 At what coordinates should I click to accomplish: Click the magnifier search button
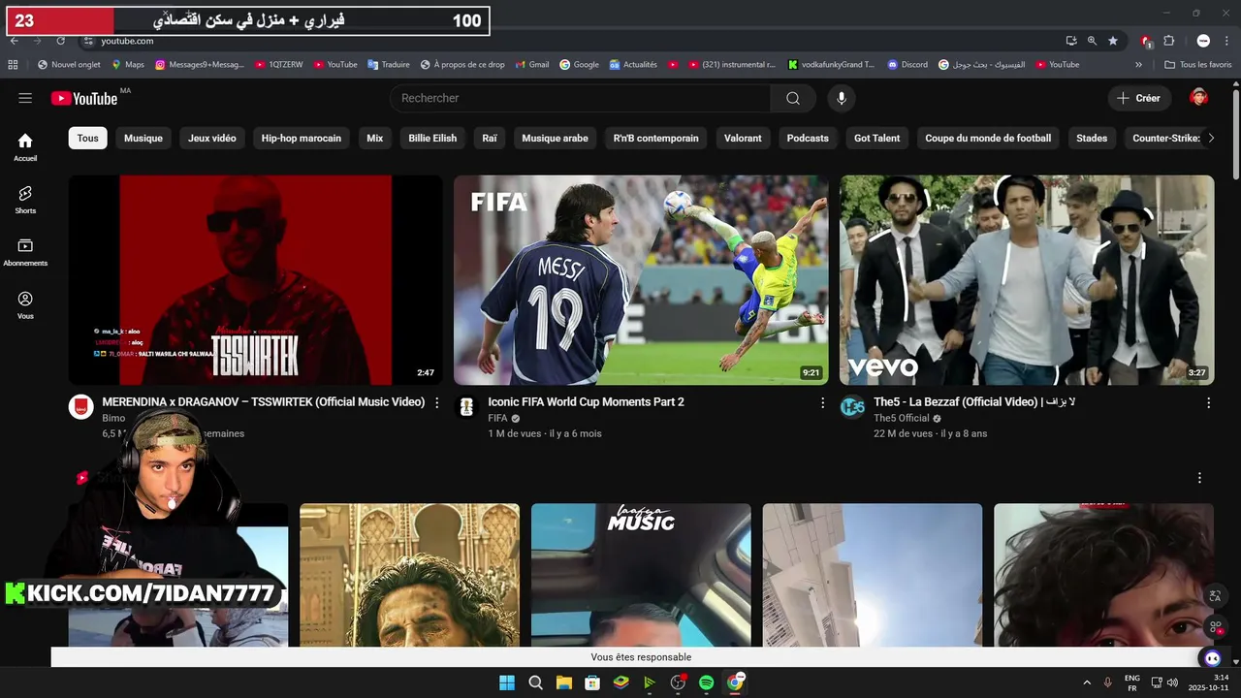(793, 98)
